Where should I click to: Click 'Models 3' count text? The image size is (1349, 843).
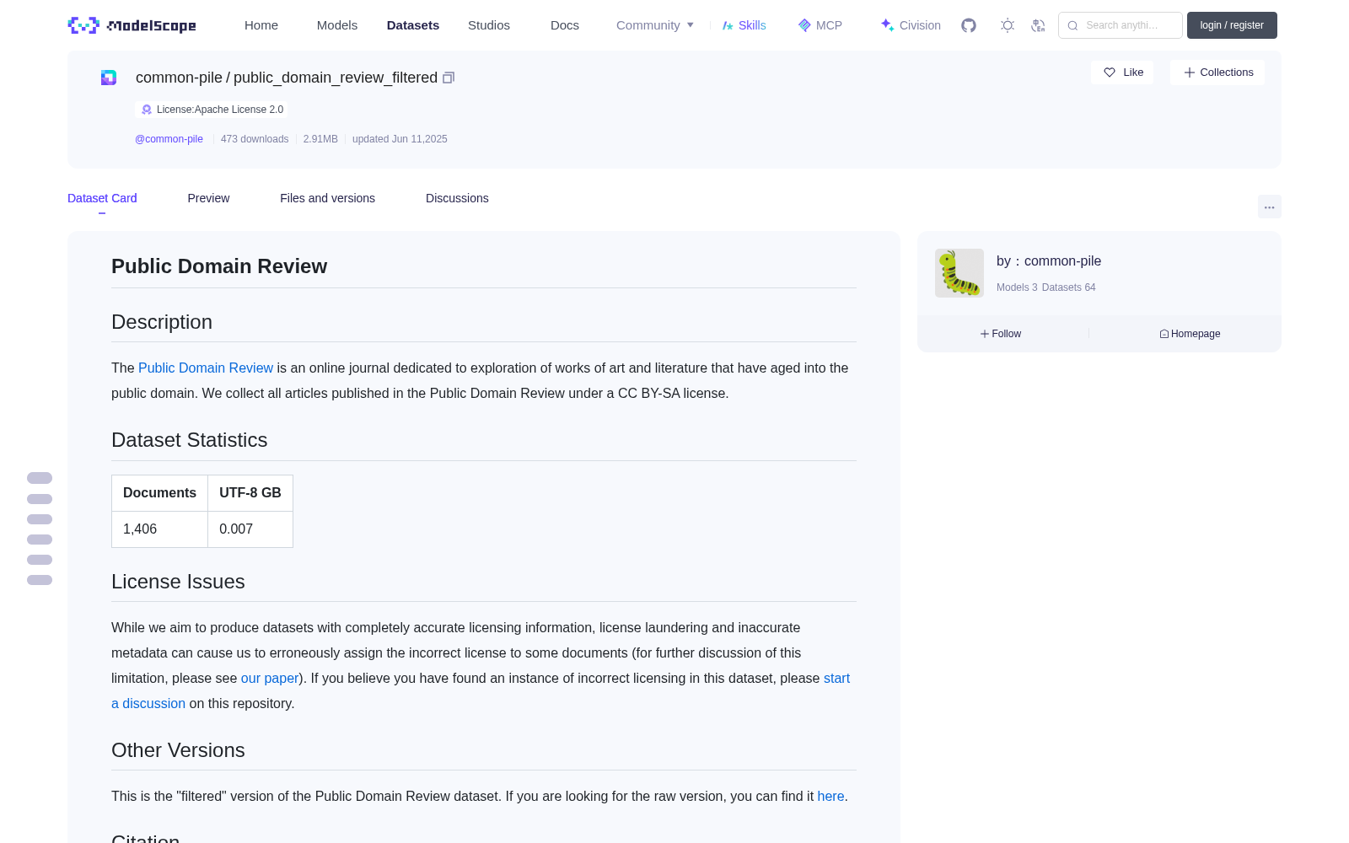[x=1017, y=287]
